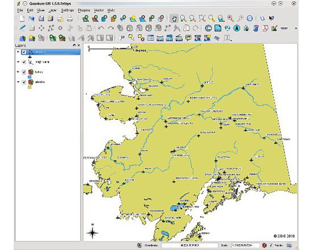This screenshot has height=250, width=312.
Task: Click the Scale input field
Action: point(245,245)
